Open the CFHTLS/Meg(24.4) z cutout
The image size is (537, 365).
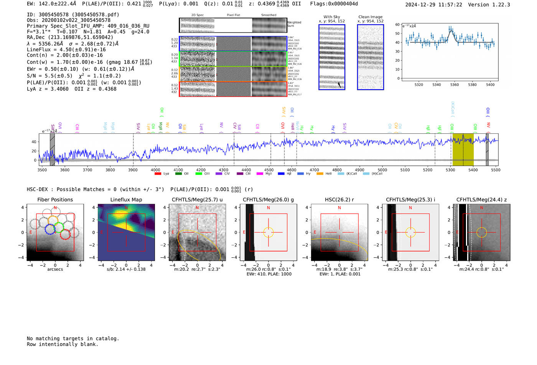point(482,232)
